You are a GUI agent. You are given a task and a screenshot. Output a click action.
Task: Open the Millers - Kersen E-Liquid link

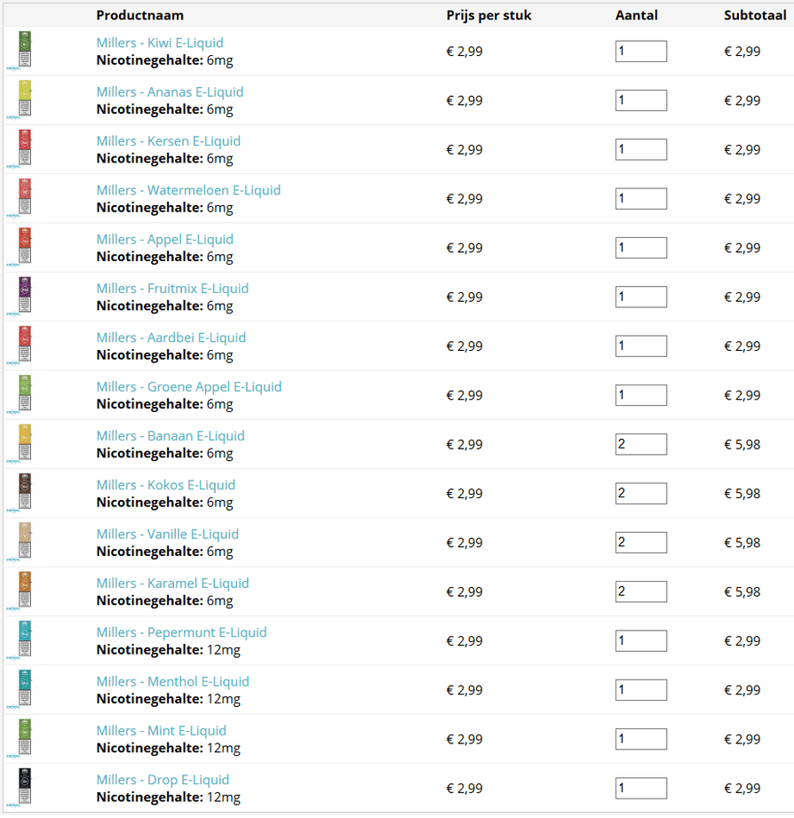168,141
